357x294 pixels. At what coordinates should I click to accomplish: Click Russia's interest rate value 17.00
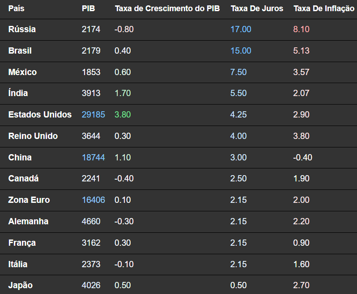click(x=241, y=29)
